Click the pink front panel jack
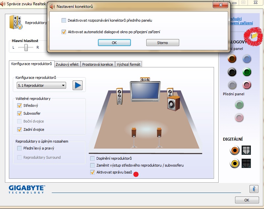 (x=239, y=117)
